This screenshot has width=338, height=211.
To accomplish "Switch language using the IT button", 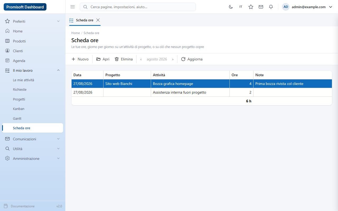I will click(241, 7).
